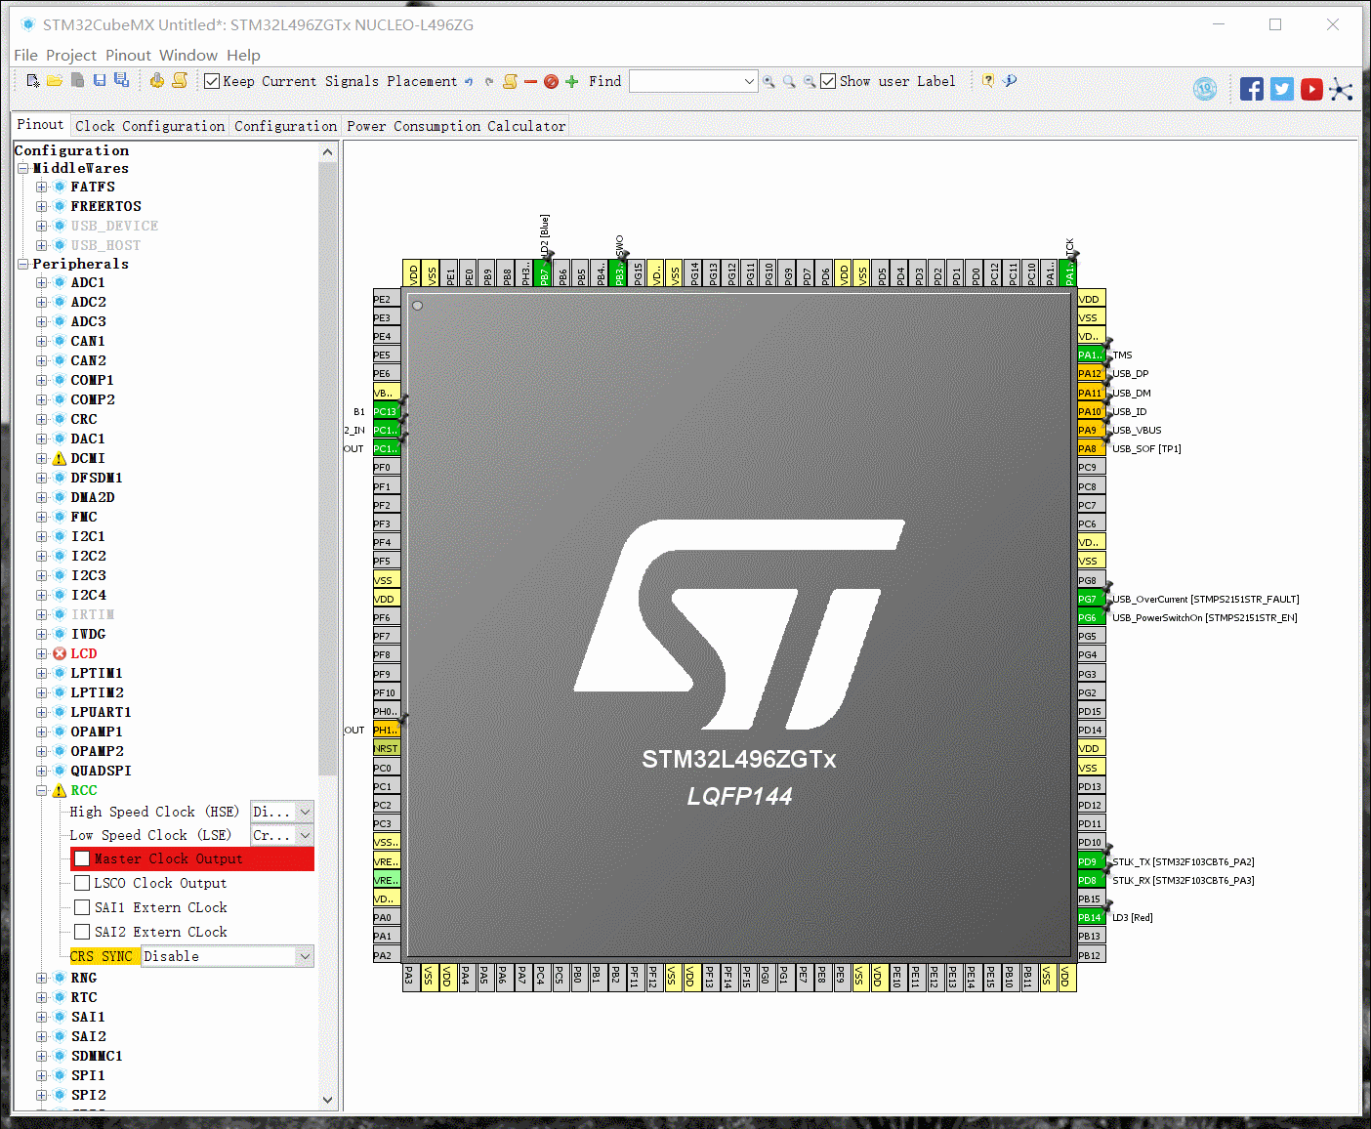Open the Find combo box dropdown arrow
This screenshot has width=1371, height=1129.
(749, 81)
